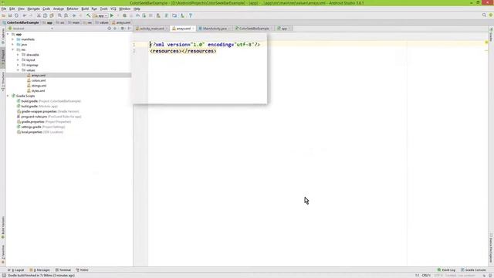The height and width of the screenshot is (278, 494).
Task: Select proguard-rules.pro file
Action: tap(49, 117)
